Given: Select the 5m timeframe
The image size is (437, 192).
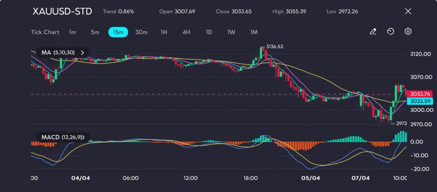Looking at the screenshot, I should [95, 32].
